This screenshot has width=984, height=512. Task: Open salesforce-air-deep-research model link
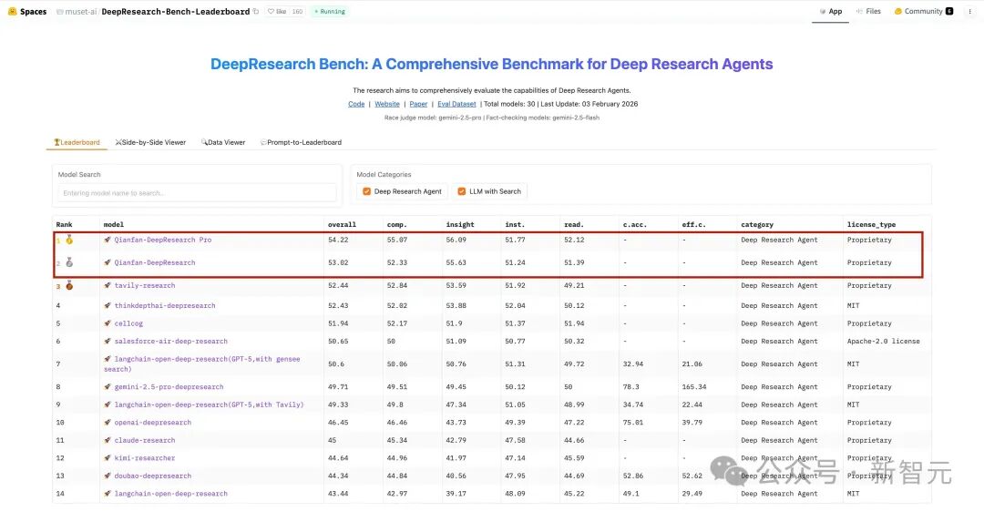click(x=170, y=342)
